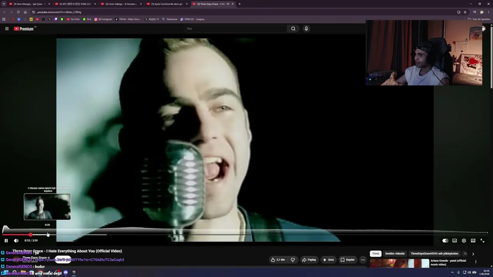Click the YouTube search box

pos(235,28)
